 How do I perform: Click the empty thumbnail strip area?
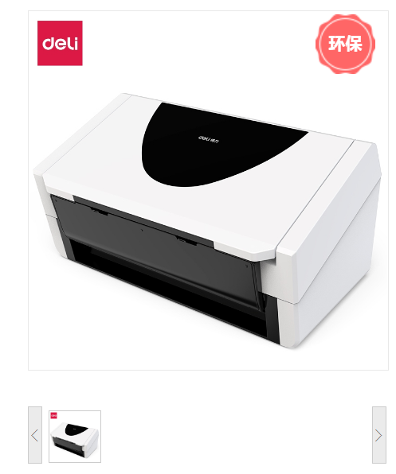click(x=236, y=435)
